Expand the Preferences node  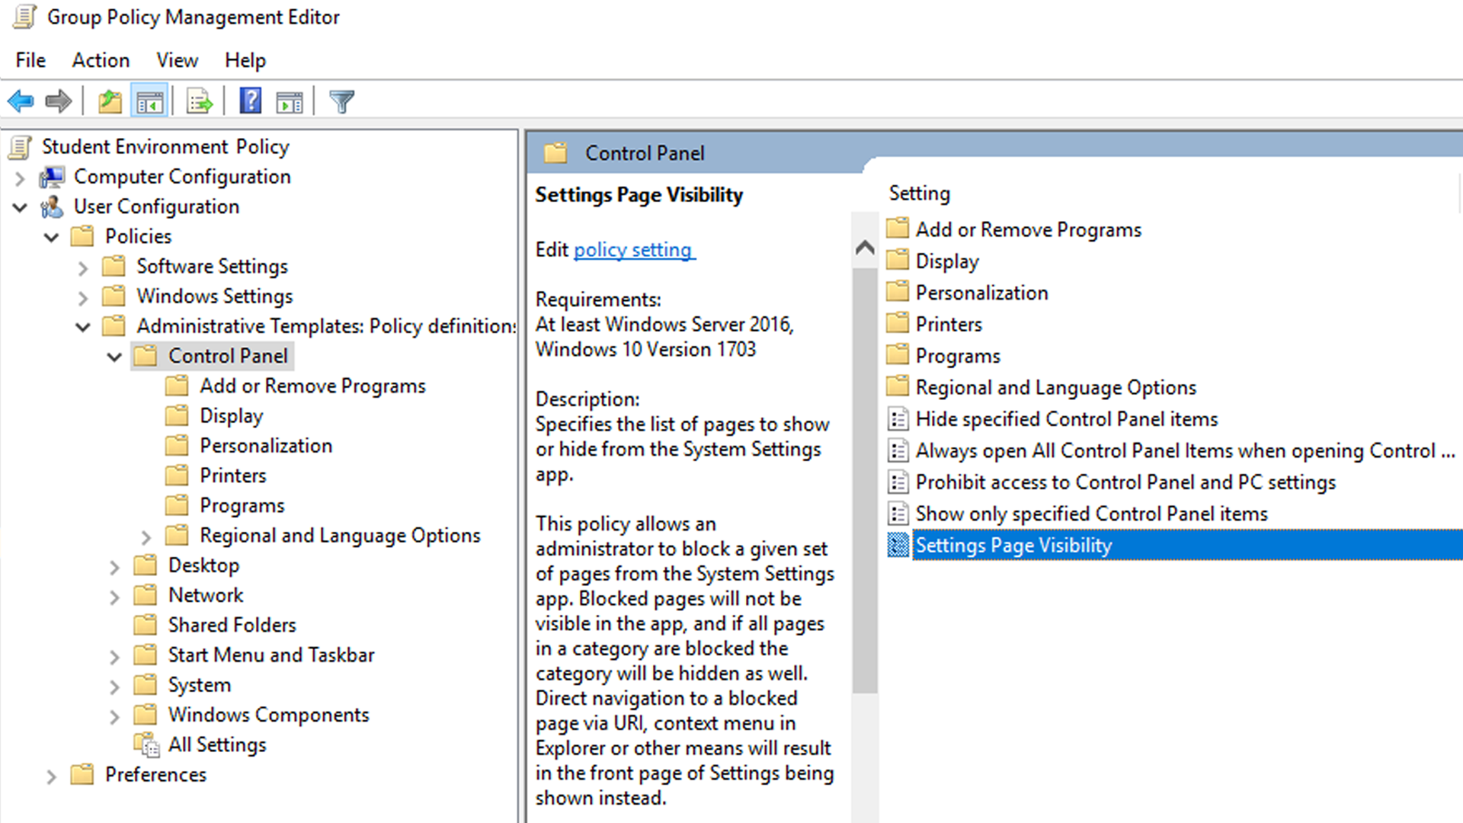tap(51, 776)
